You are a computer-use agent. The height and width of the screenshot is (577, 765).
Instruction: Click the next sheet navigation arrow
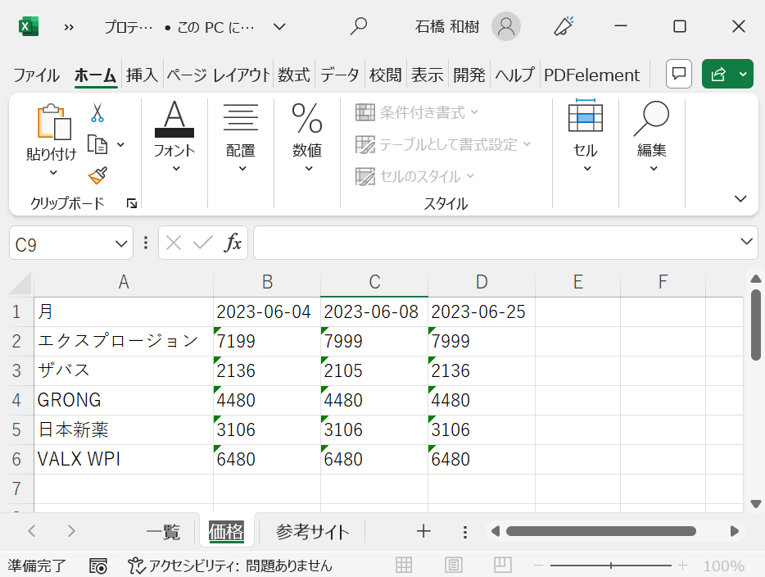[x=71, y=530]
